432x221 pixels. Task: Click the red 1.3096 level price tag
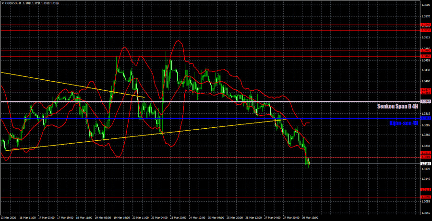(x=425, y=197)
